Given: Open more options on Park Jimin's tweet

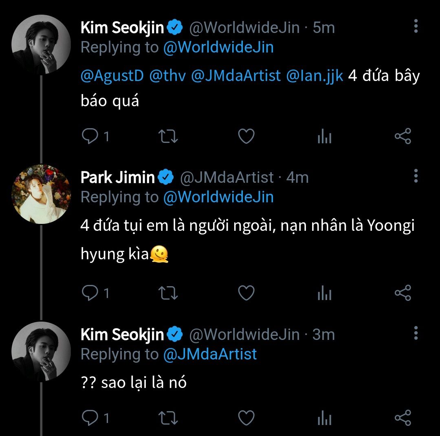Looking at the screenshot, I should [x=416, y=176].
